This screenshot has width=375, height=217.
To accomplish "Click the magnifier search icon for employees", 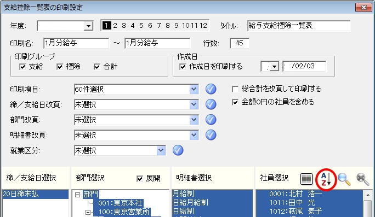I will [x=344, y=179].
